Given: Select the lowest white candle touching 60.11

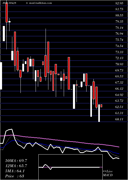Looking at the screenshot, I should pyautogui.click(x=99, y=113).
